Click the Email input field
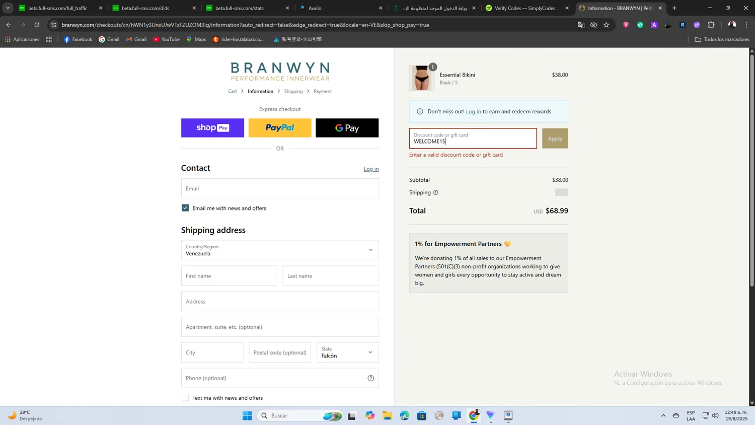 point(280,188)
